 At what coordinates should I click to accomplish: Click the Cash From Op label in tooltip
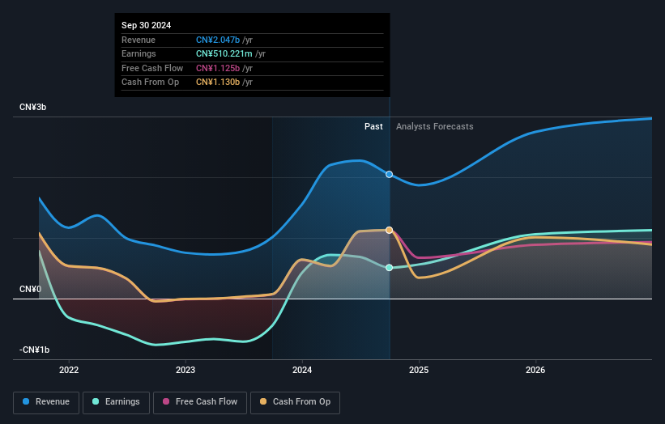(150, 83)
